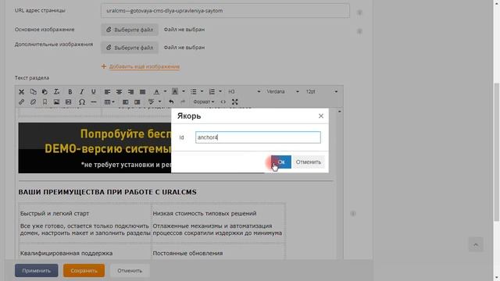The height and width of the screenshot is (281, 500).
Task: Click the help icon beside Основное изображение
Action: pyautogui.click(x=359, y=31)
